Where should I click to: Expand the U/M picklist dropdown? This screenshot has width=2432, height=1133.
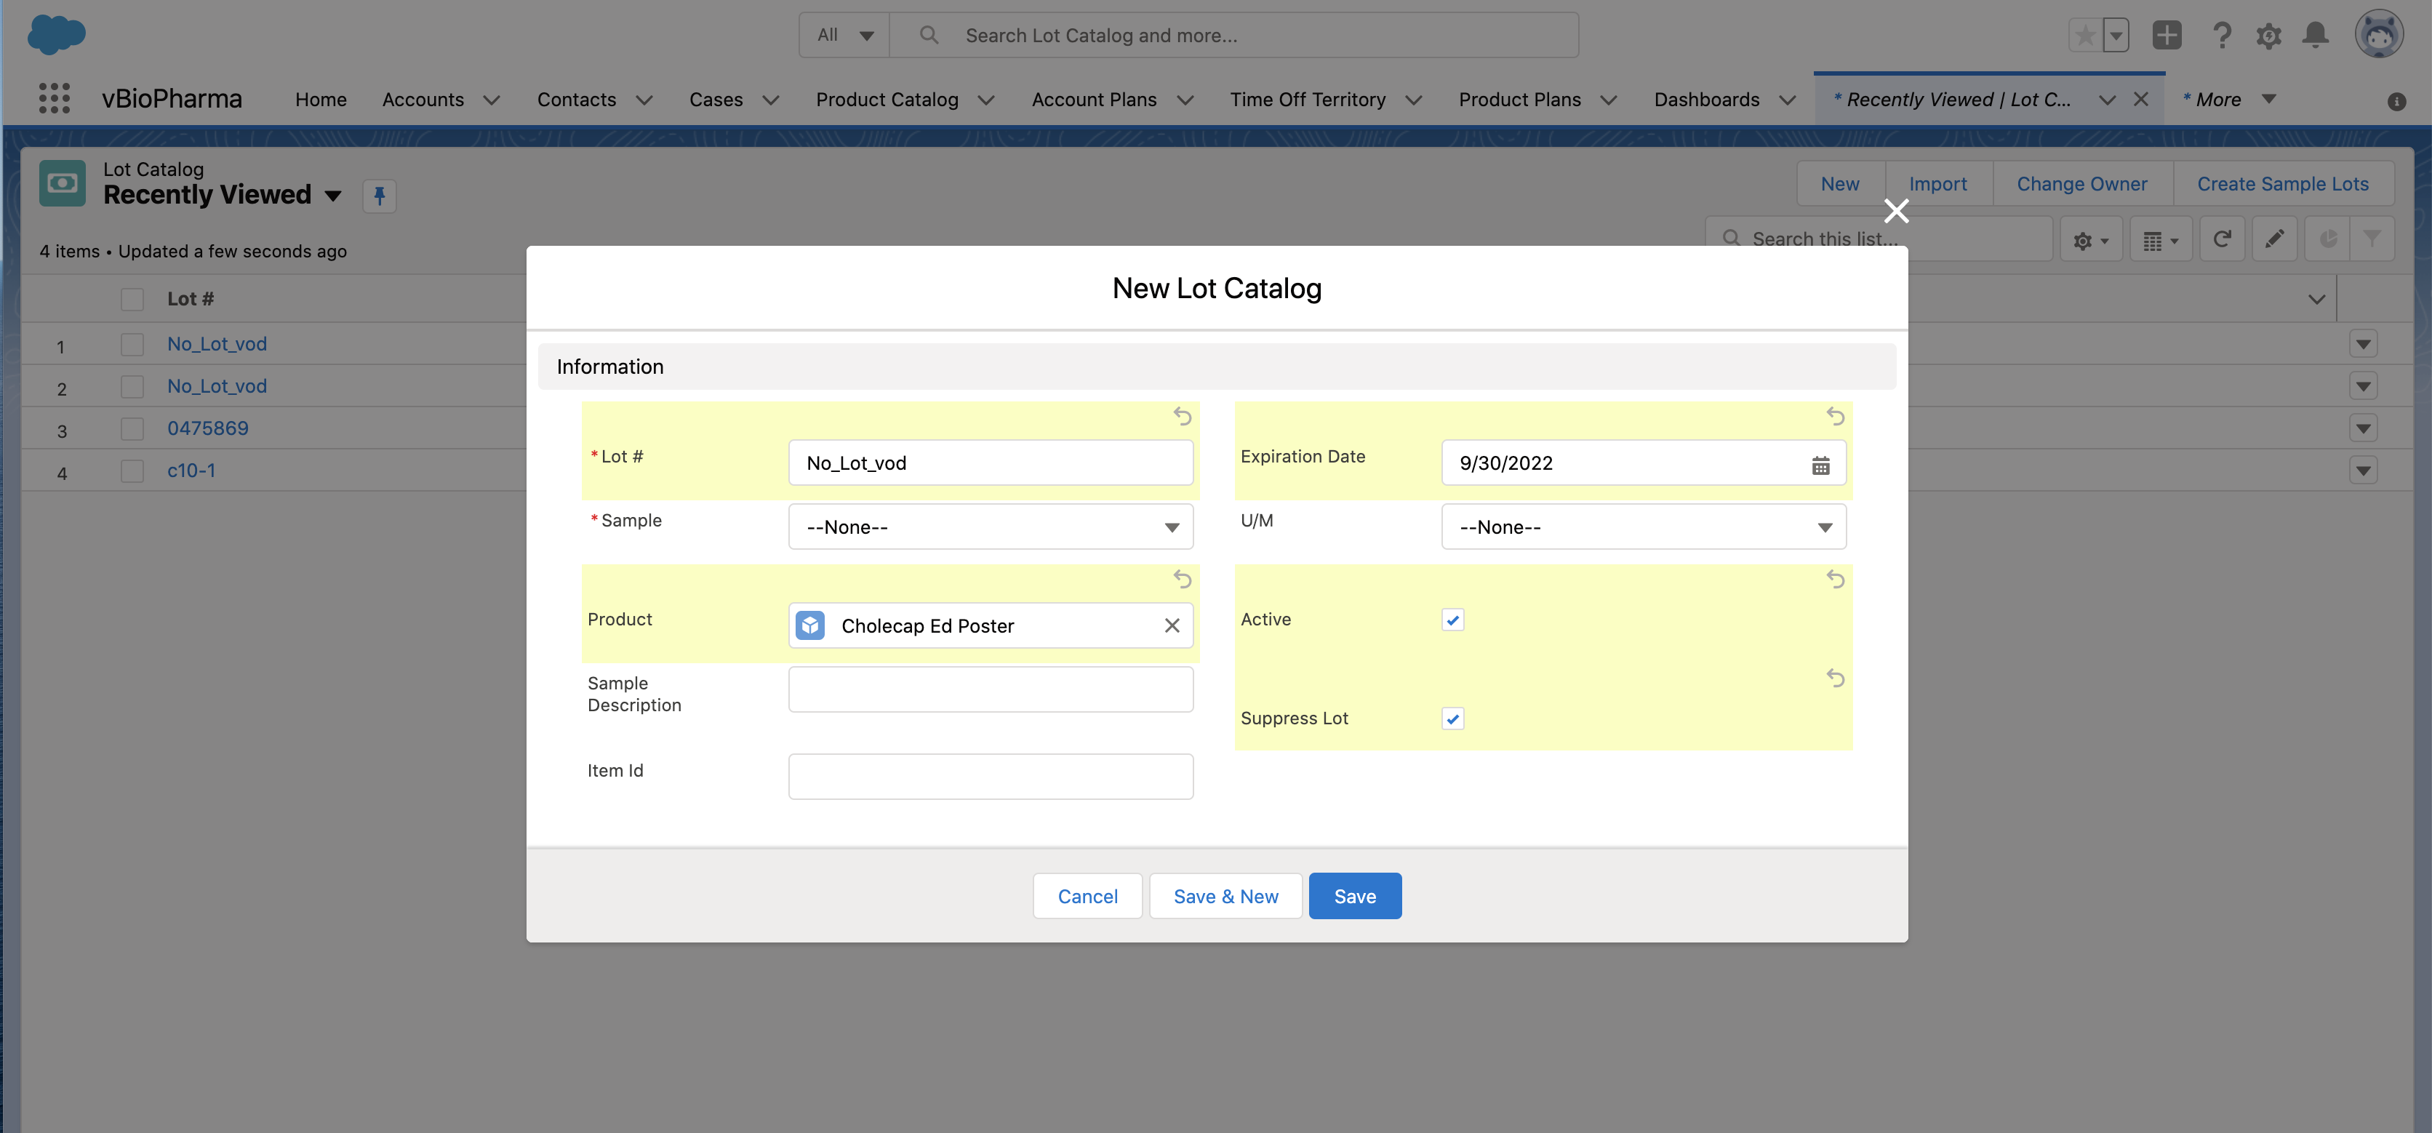tap(1643, 527)
